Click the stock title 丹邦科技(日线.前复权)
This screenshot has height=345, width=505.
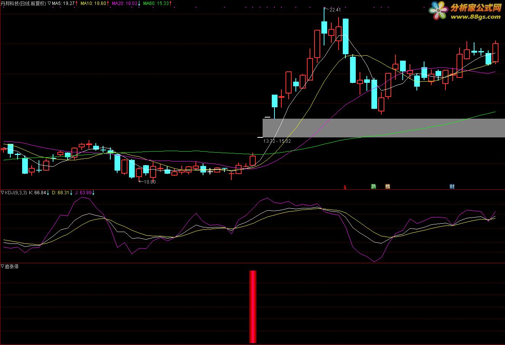[x=23, y=3]
